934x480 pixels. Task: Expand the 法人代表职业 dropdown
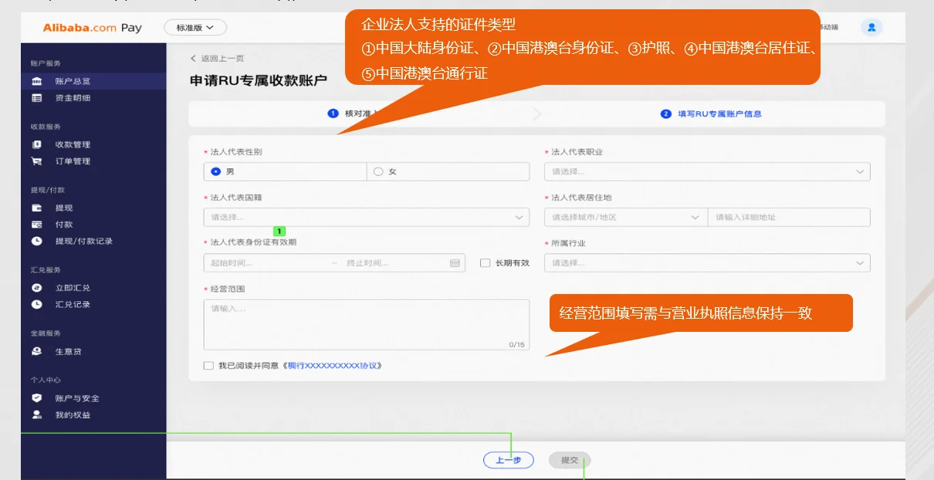(706, 171)
